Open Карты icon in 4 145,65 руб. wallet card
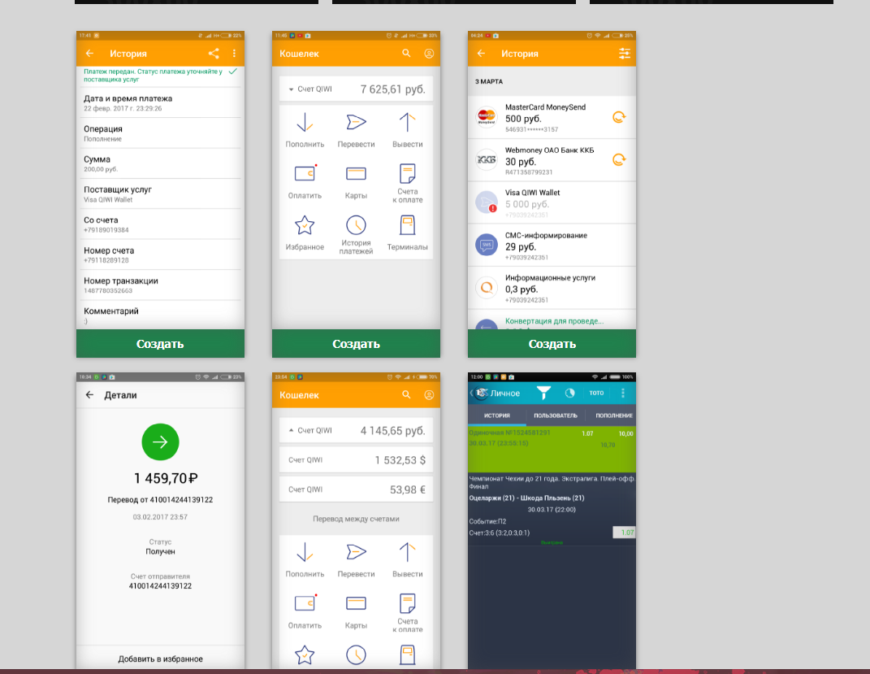 357,603
